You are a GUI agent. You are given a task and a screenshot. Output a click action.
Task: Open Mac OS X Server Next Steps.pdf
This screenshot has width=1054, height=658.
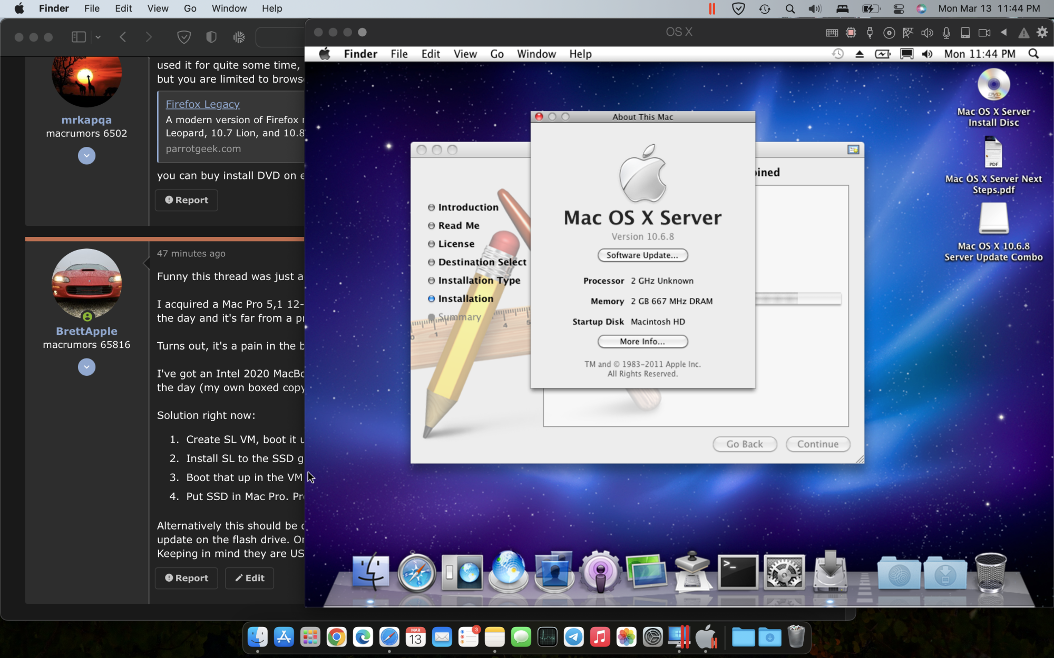tap(993, 153)
